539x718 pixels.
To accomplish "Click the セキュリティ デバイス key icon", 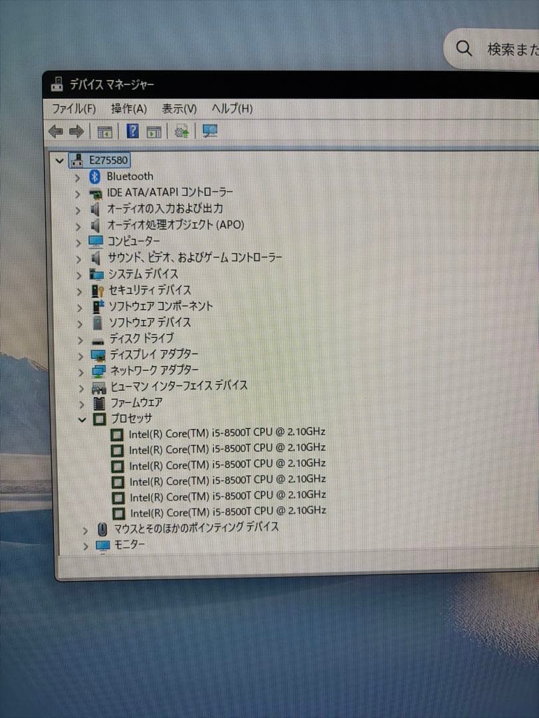I will pos(98,291).
